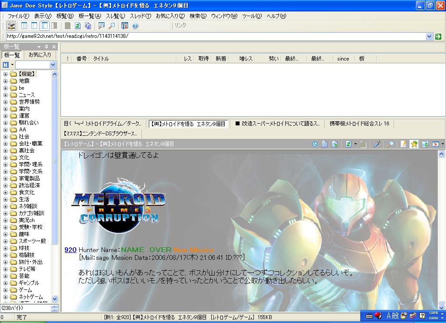Toggle the favorite star icon
Viewport: 446px width, 323px height.
point(414,144)
